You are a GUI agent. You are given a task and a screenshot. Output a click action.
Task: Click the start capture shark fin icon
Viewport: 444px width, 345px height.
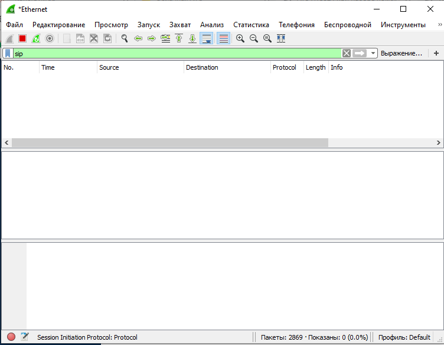point(9,38)
